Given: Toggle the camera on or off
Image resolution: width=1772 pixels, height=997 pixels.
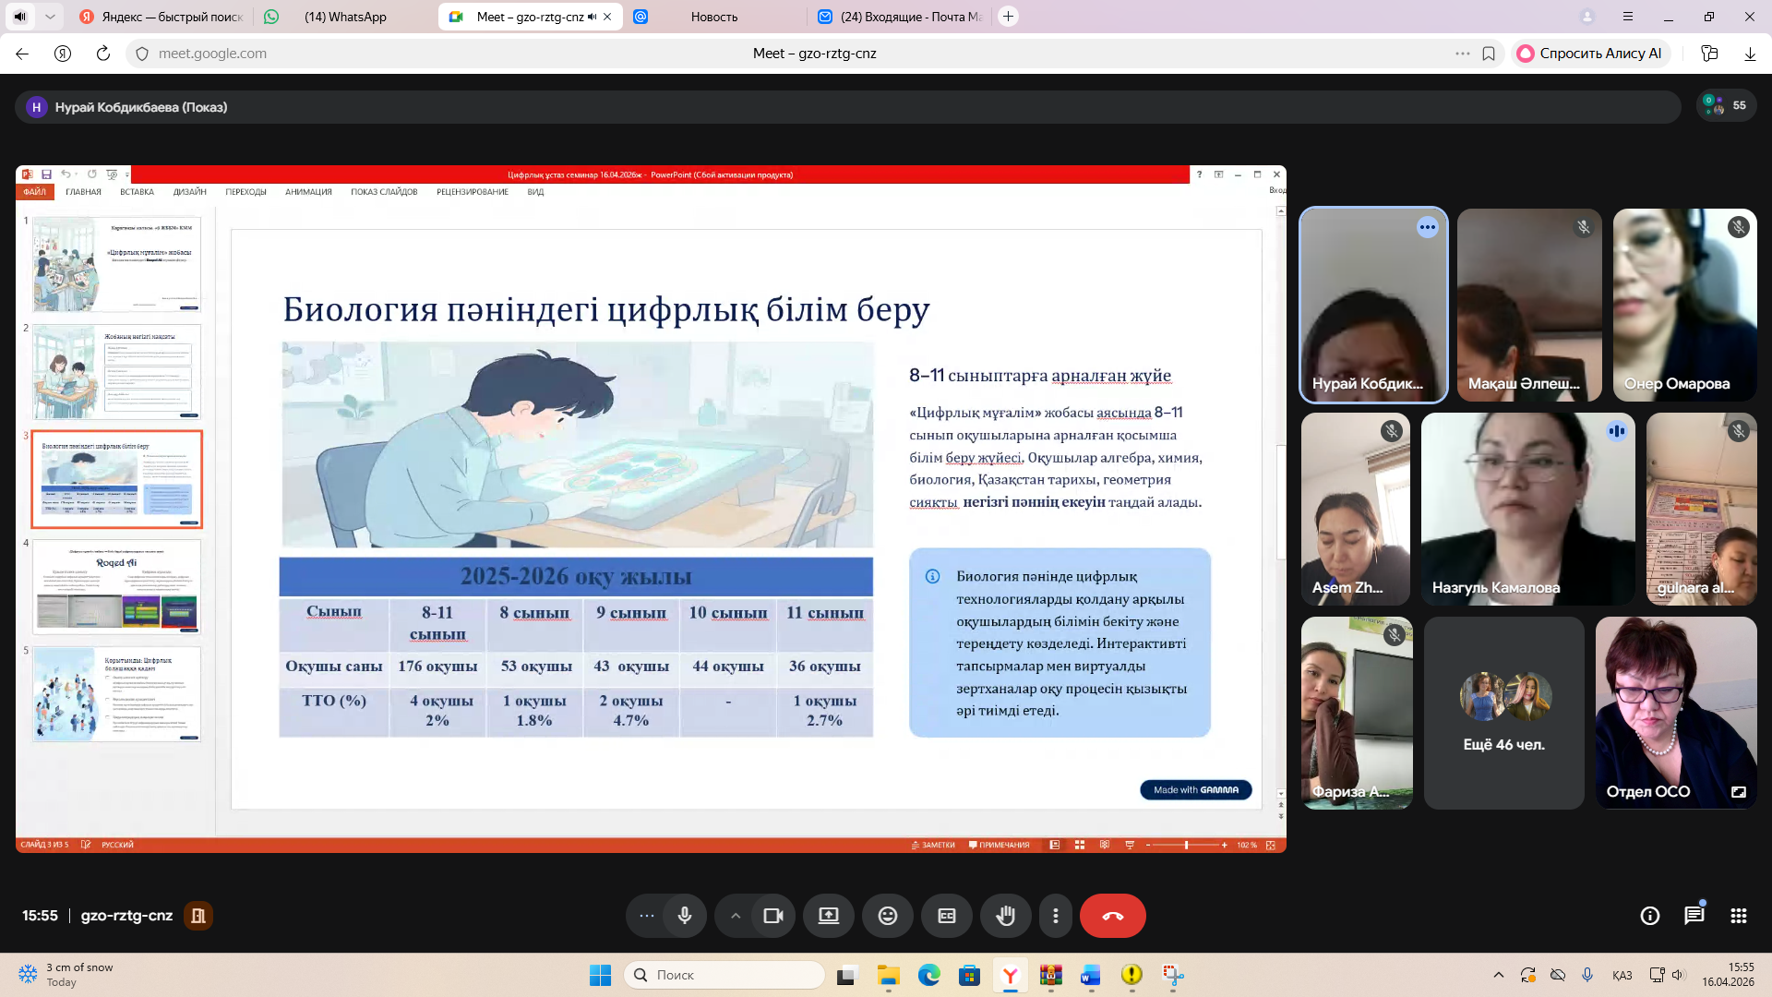Looking at the screenshot, I should click(772, 916).
